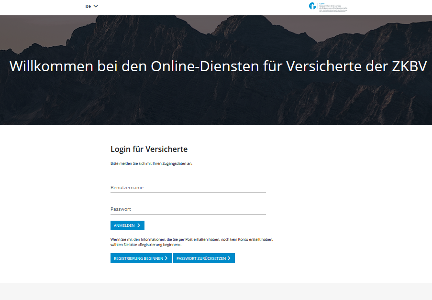Click the arrow icon on Registrierung beginnen
The width and height of the screenshot is (432, 300).
(166, 258)
